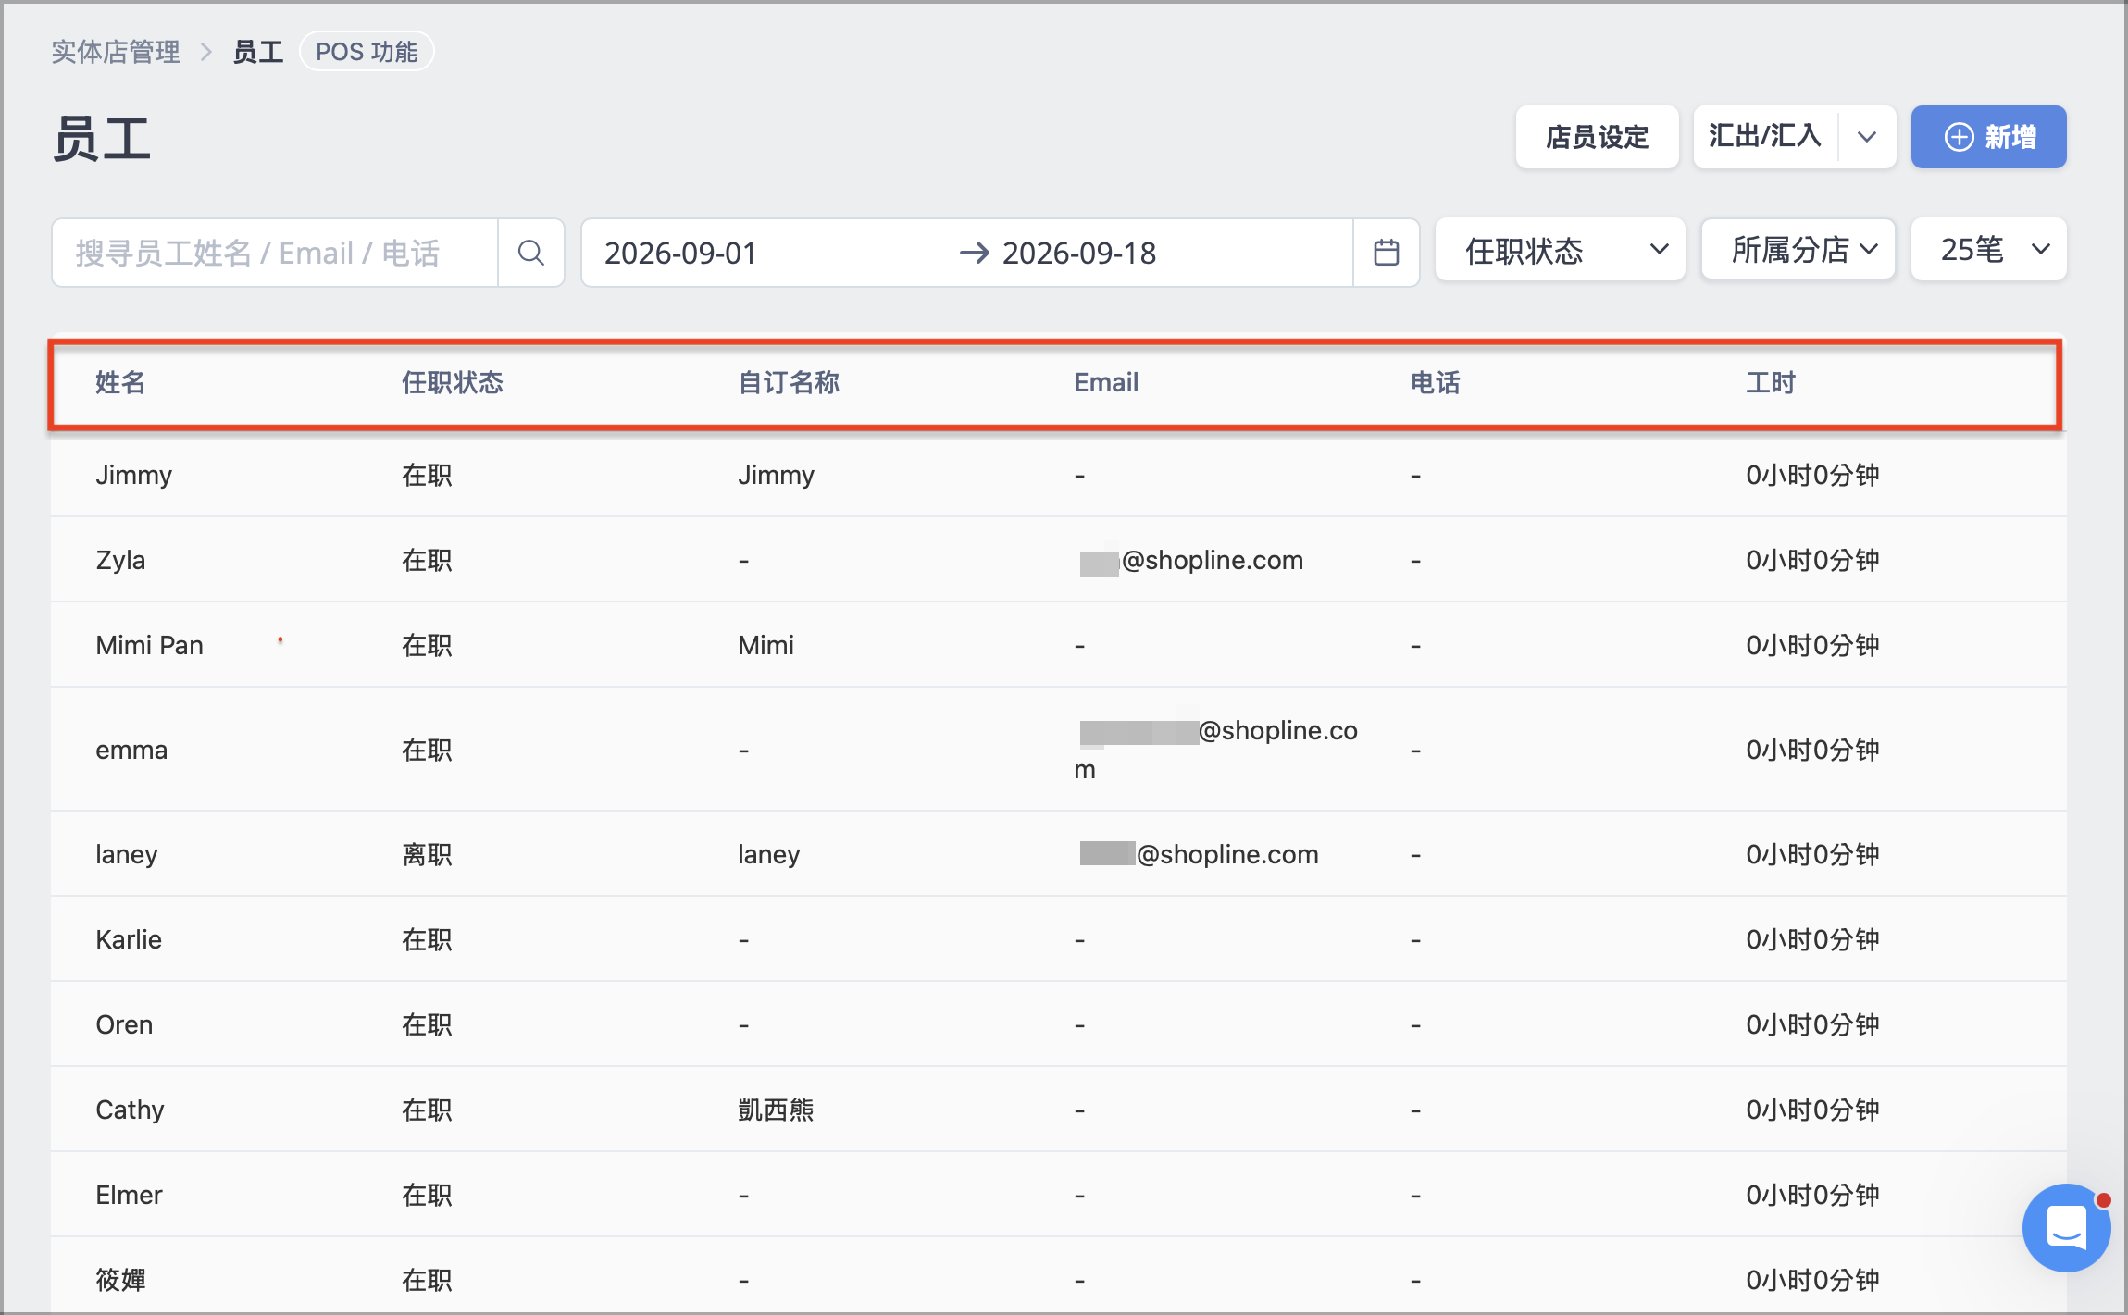Click Jimmy's custom name Jimmy cell
2128x1315 pixels.
(776, 475)
